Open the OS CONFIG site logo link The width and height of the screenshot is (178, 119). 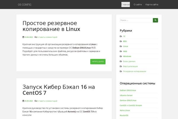(25, 5)
